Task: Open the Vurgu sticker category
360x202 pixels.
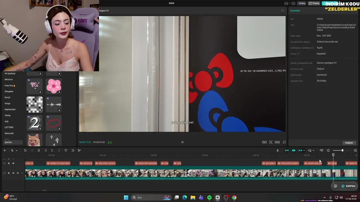Action: pos(8,104)
